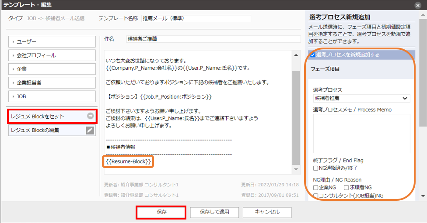Expand the 企業 section
Image resolution: width=427 pixels, height=223 pixels.
point(52,69)
